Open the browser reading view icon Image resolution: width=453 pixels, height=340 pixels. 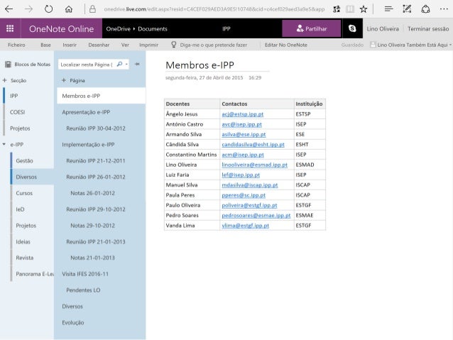tap(349, 9)
